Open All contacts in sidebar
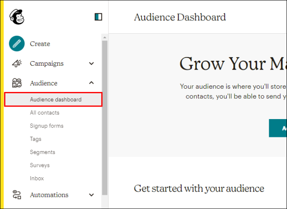The image size is (287, 209). [x=45, y=113]
